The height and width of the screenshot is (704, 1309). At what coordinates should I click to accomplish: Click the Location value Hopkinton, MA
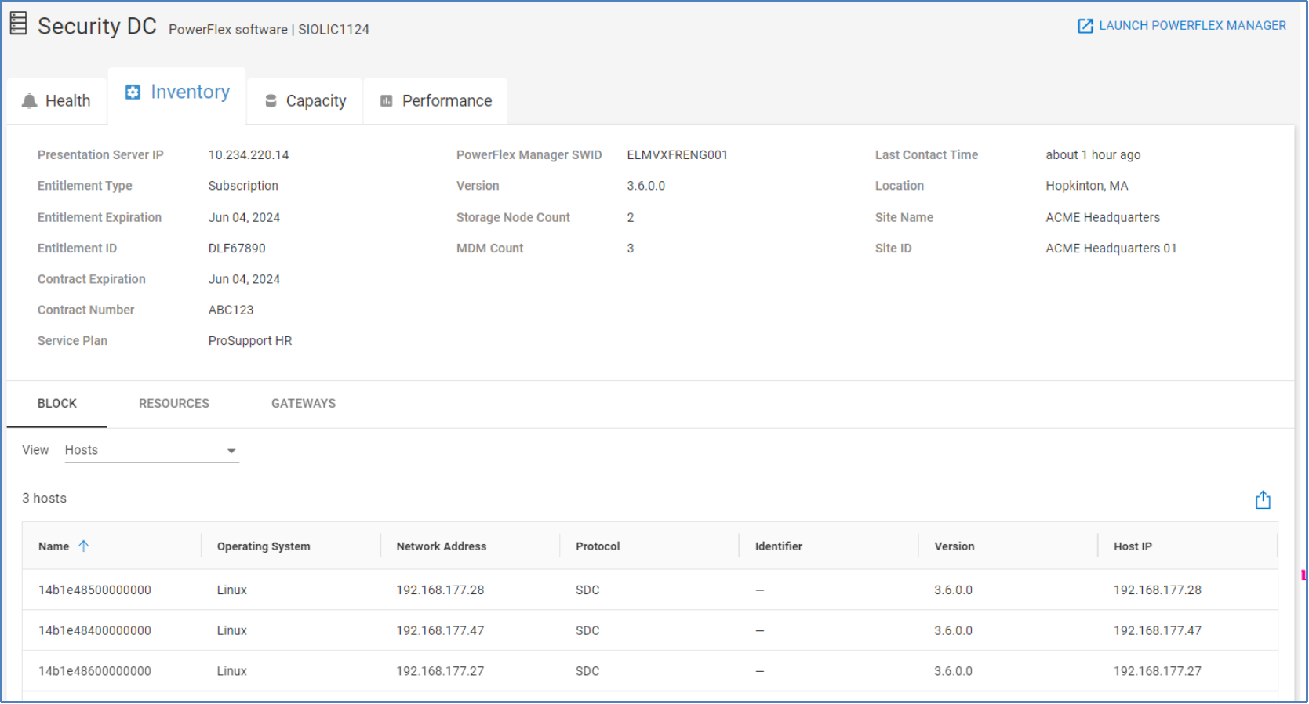tap(1087, 186)
